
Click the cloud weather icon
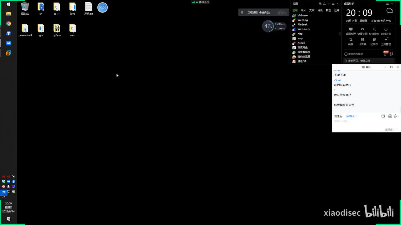390,11
